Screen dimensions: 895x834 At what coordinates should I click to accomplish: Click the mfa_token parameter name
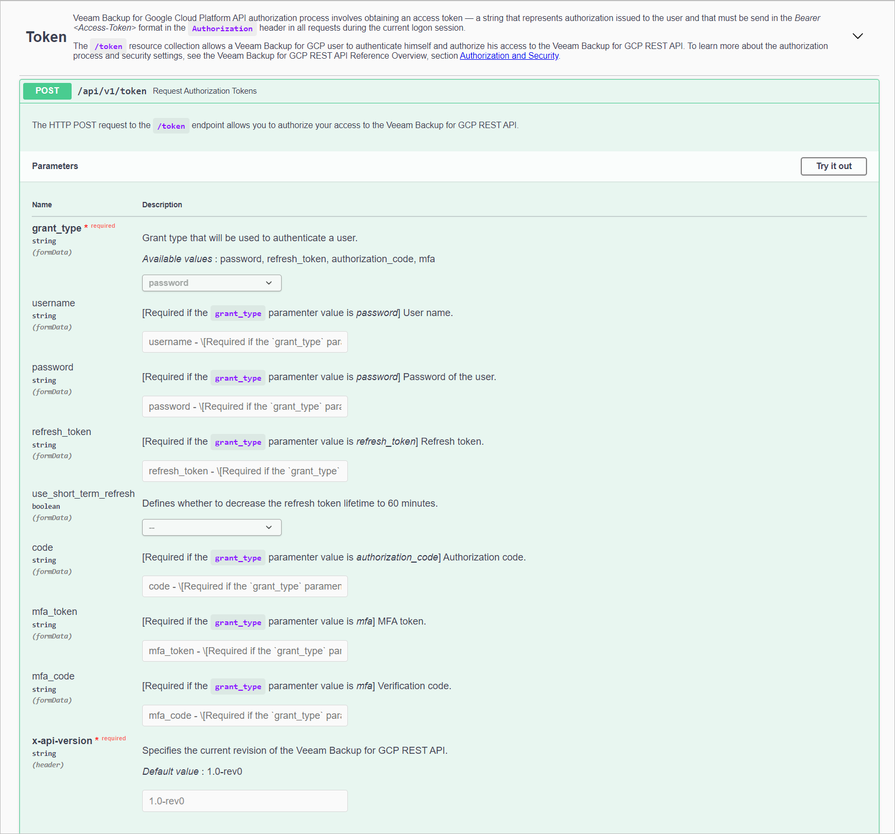[x=54, y=612]
